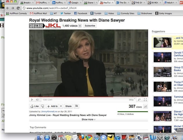
Task: Open the Tumblr bookmark
Action: point(96,13)
